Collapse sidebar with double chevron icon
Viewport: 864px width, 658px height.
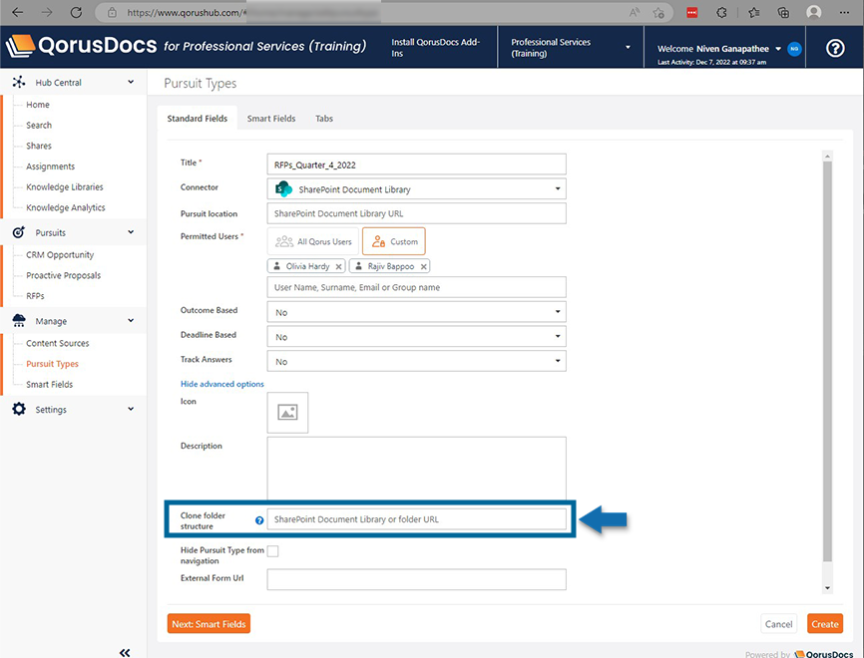tap(125, 652)
